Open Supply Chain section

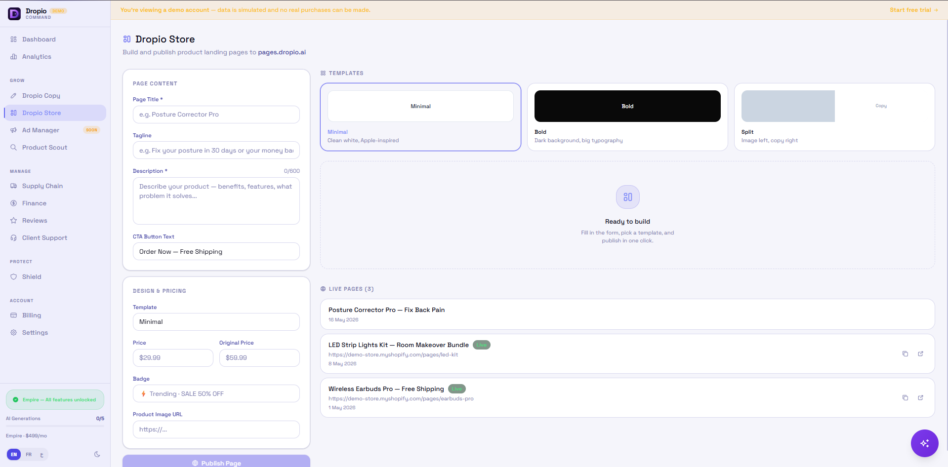(55, 186)
